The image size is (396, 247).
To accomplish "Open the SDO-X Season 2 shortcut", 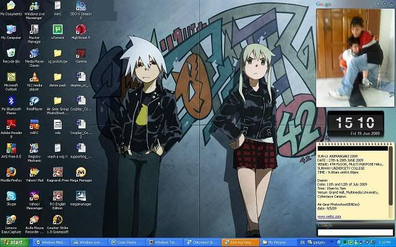I will coord(81,10).
